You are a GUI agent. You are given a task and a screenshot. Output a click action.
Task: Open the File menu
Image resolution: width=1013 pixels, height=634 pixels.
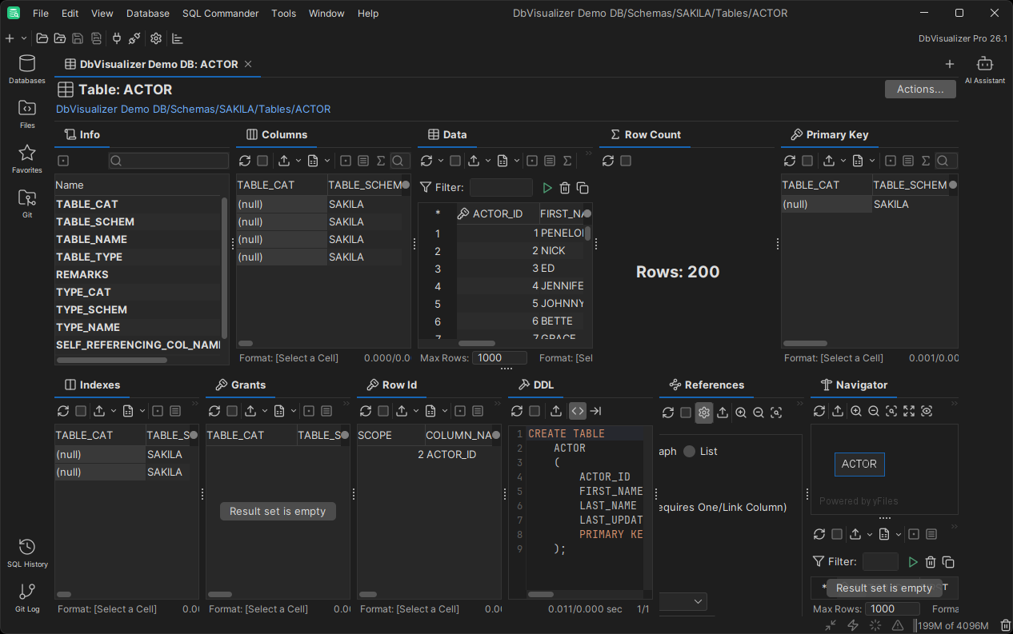(x=41, y=14)
